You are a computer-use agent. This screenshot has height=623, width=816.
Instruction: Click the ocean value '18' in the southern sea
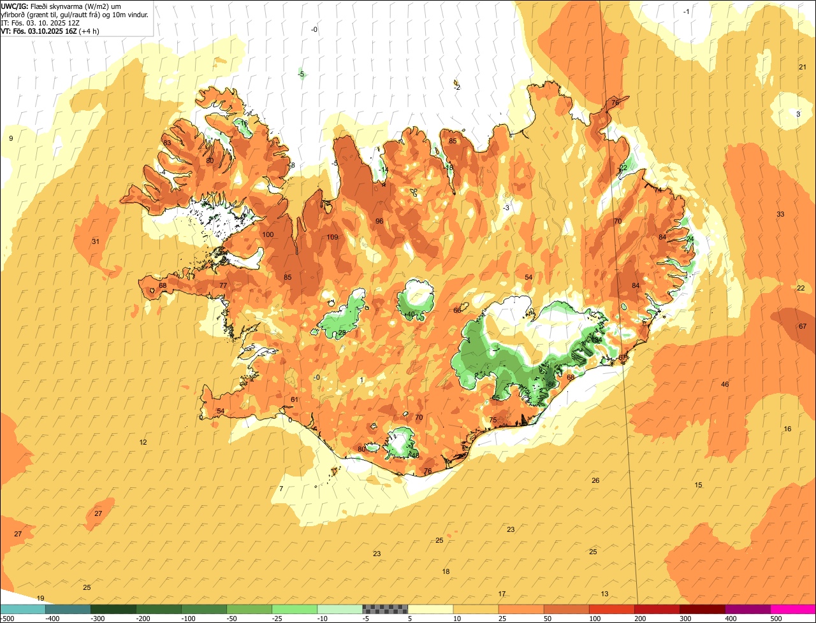pyautogui.click(x=446, y=571)
